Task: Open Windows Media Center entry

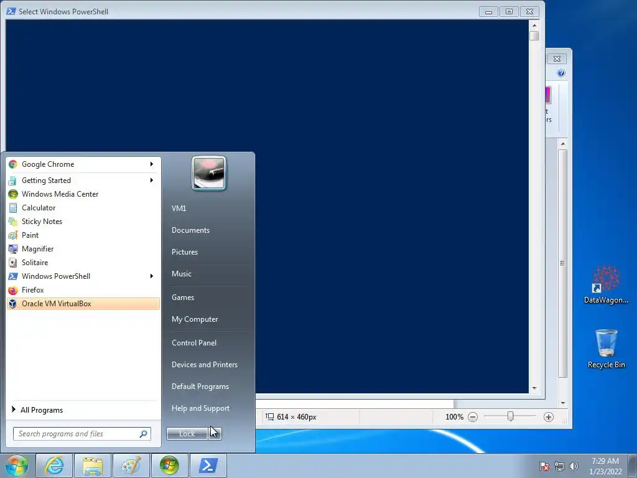Action: [83, 194]
